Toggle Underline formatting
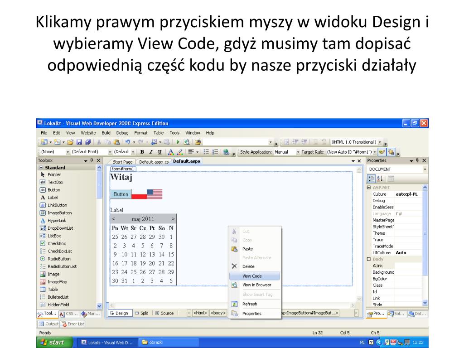 (x=160, y=152)
